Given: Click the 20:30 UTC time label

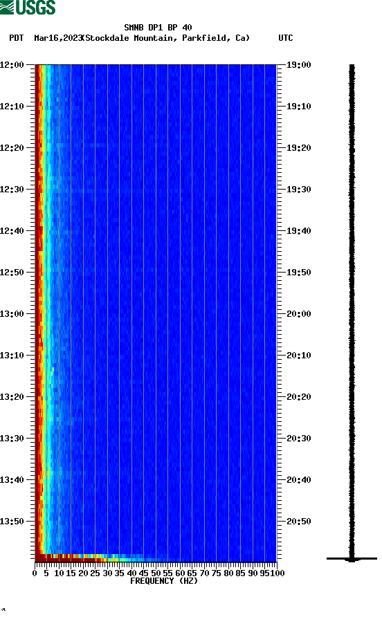Looking at the screenshot, I should [x=298, y=439].
